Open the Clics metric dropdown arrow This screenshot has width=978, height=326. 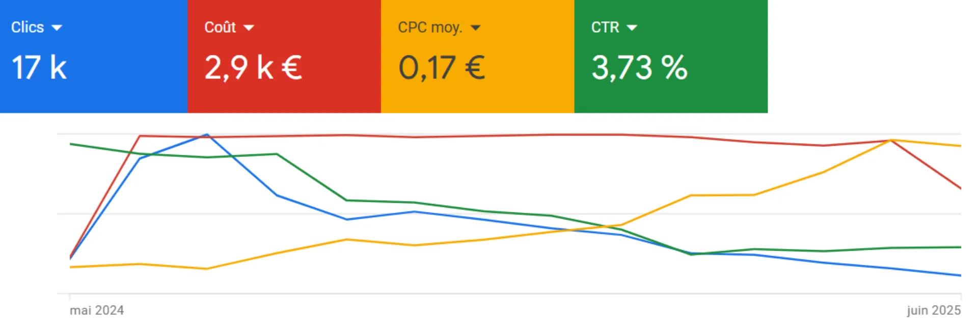(57, 28)
